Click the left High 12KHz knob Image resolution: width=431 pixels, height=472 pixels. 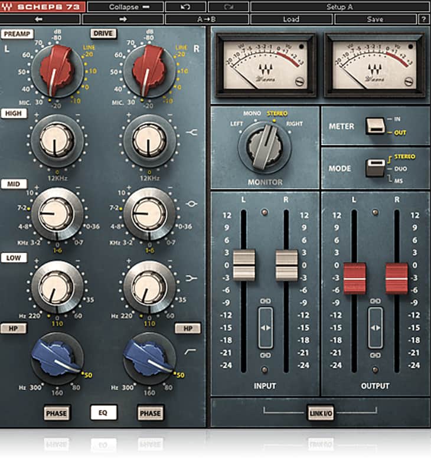[x=57, y=140]
